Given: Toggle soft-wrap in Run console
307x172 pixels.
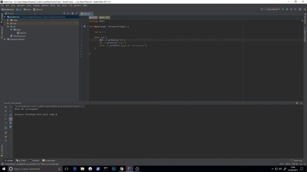Looking at the screenshot, I should (x=11, y=115).
